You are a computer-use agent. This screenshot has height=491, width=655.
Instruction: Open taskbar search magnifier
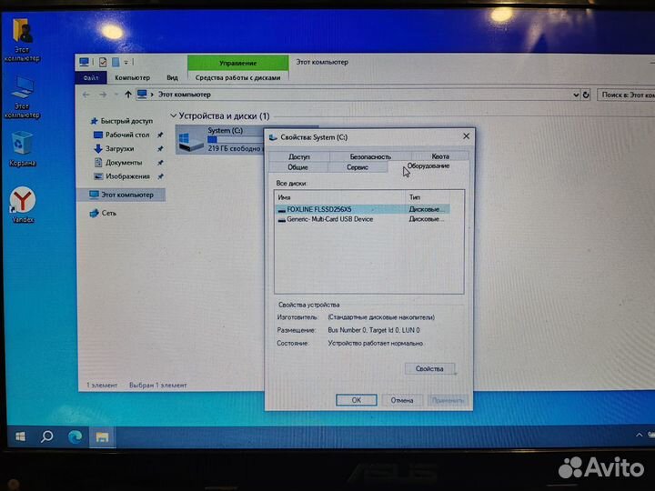46,436
